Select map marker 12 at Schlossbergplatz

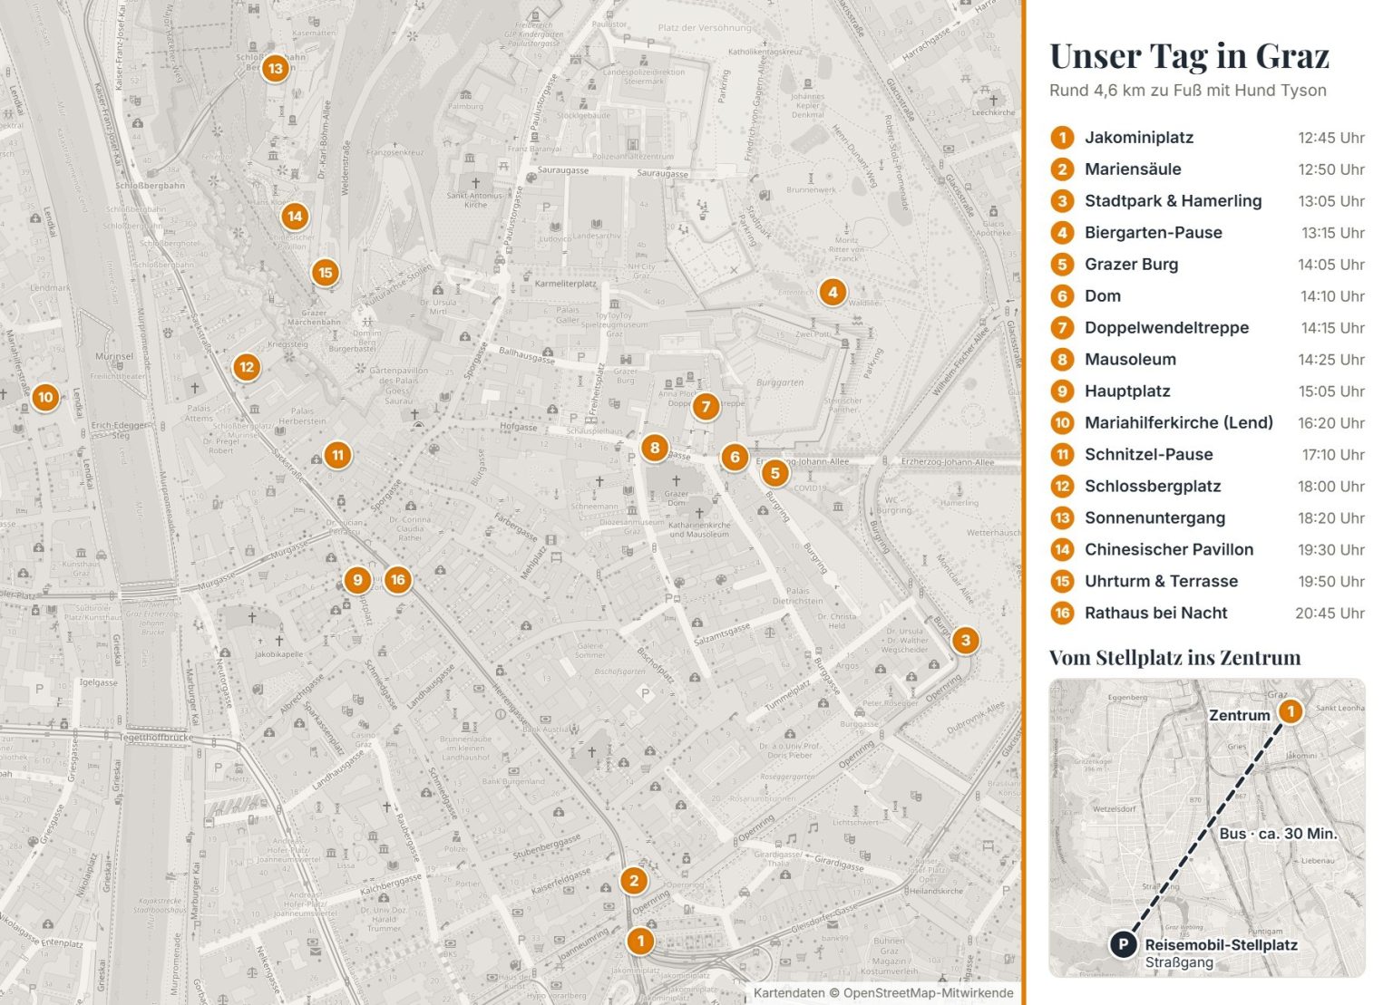[x=247, y=367]
